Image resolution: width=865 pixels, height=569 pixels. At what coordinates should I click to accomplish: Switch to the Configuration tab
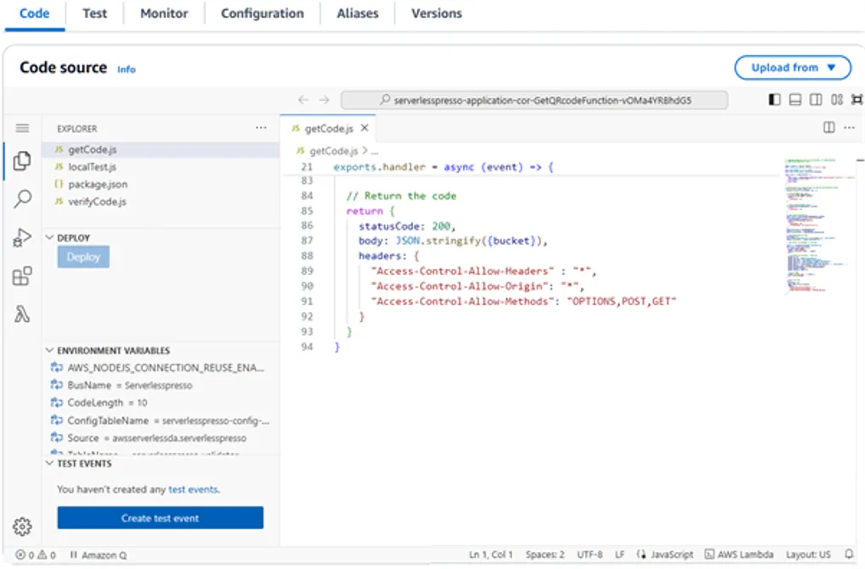[262, 14]
